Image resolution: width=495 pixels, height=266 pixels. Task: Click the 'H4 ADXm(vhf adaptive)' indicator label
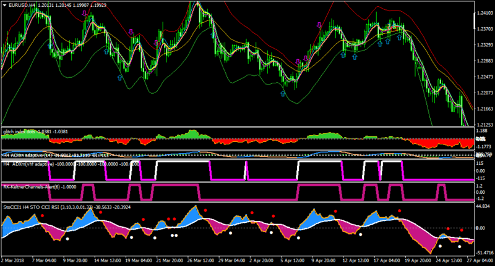click(28, 164)
